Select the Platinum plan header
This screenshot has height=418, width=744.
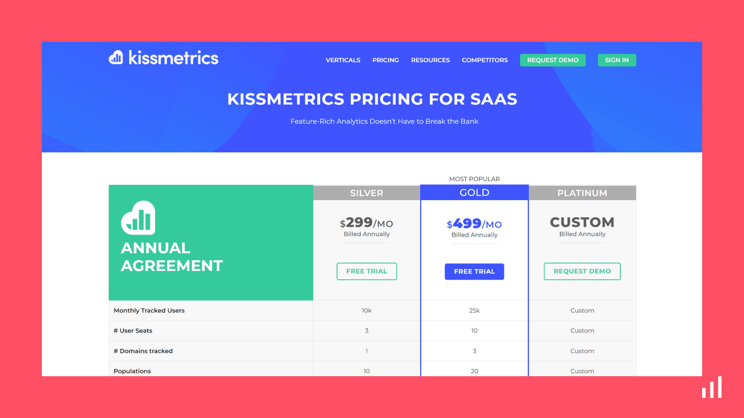point(582,193)
